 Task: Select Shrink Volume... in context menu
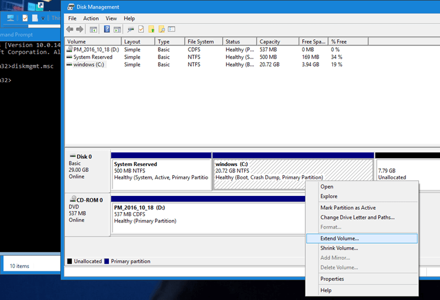339,248
